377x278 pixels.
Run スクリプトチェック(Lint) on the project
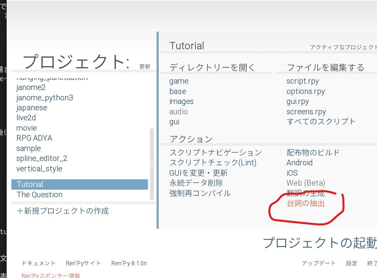(x=212, y=163)
